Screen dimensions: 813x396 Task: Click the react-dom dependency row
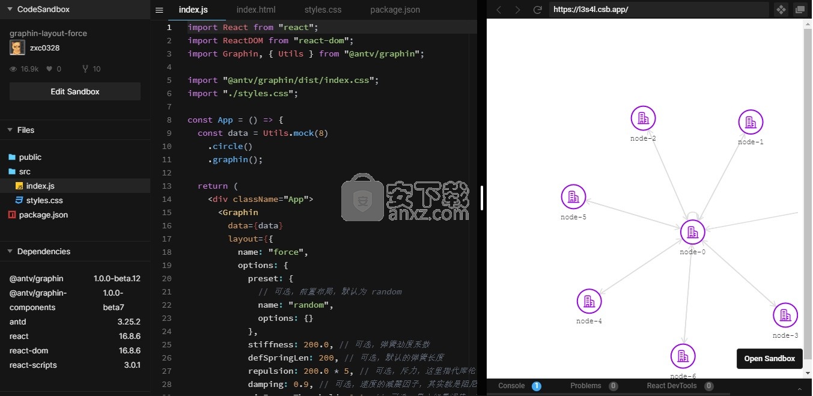coord(75,350)
